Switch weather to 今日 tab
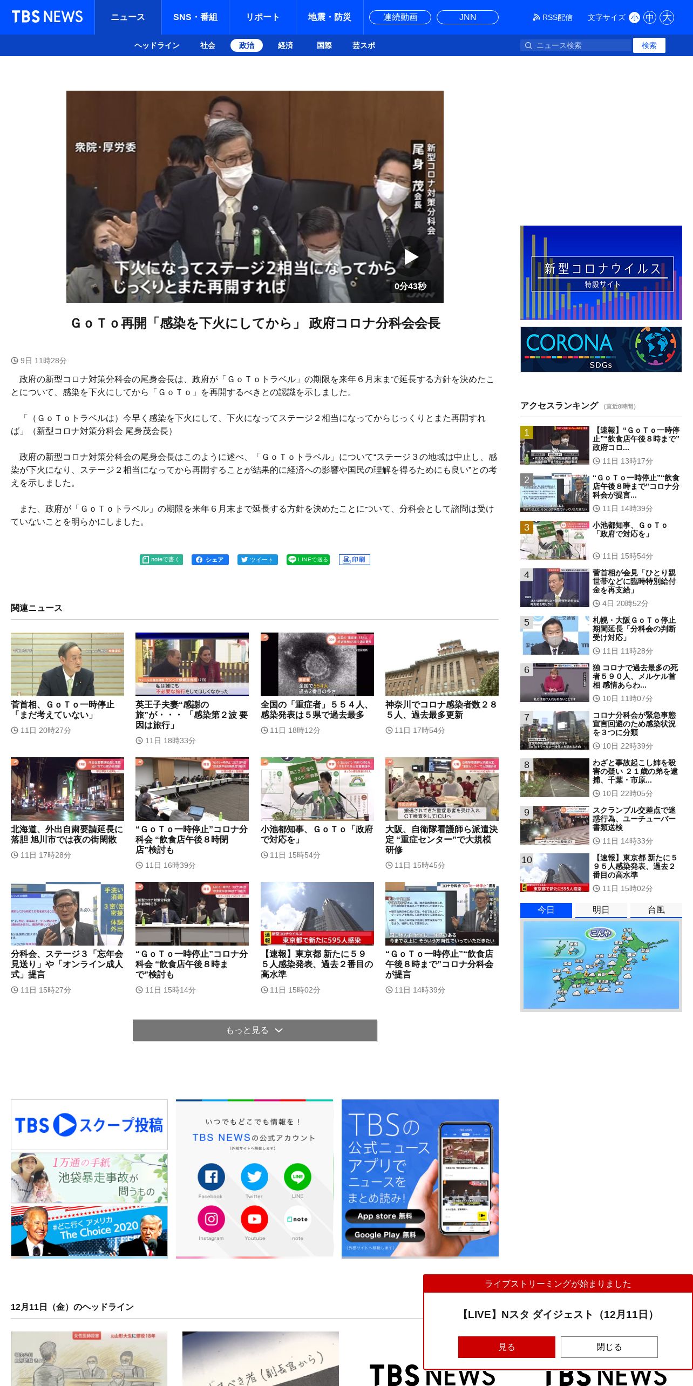The width and height of the screenshot is (693, 1386). tap(546, 910)
